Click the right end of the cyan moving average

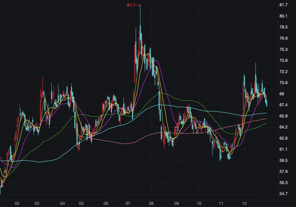coord(266,113)
